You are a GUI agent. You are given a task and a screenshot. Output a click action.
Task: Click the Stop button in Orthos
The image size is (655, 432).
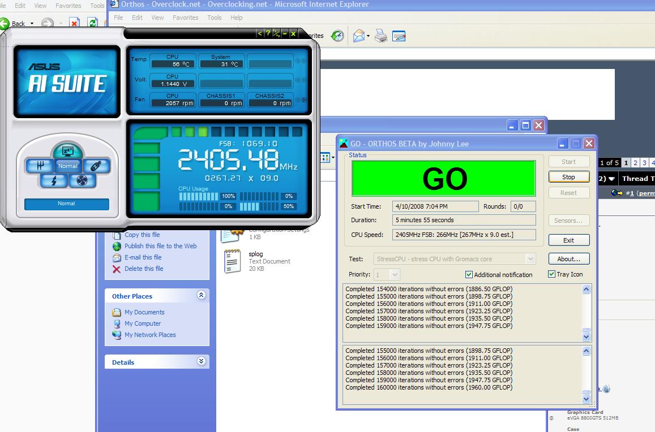pos(568,177)
